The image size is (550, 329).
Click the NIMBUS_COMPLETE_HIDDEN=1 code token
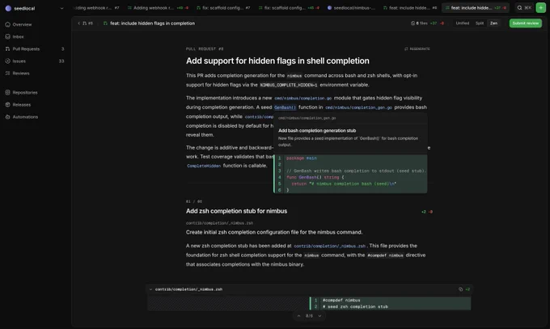tap(288, 85)
